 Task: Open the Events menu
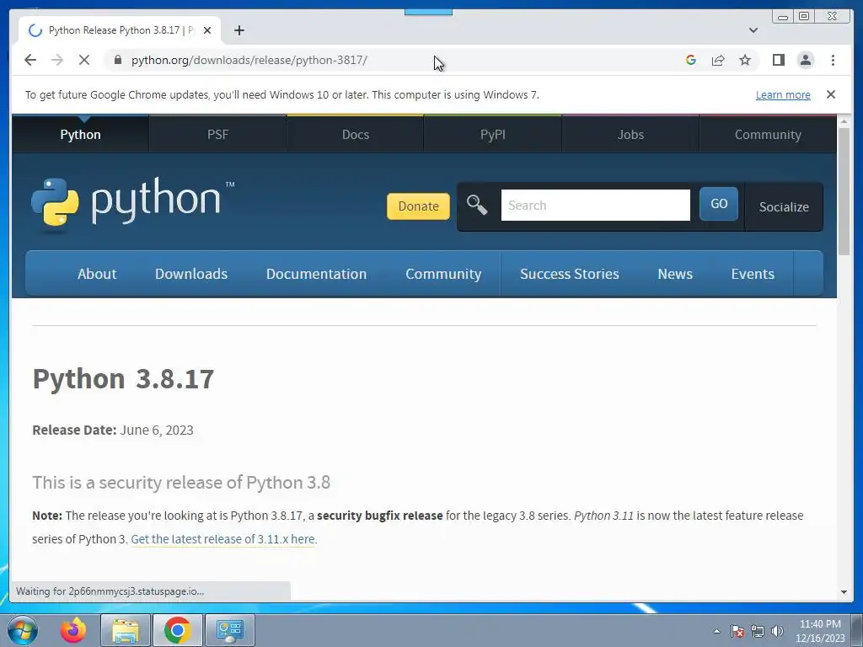753,274
